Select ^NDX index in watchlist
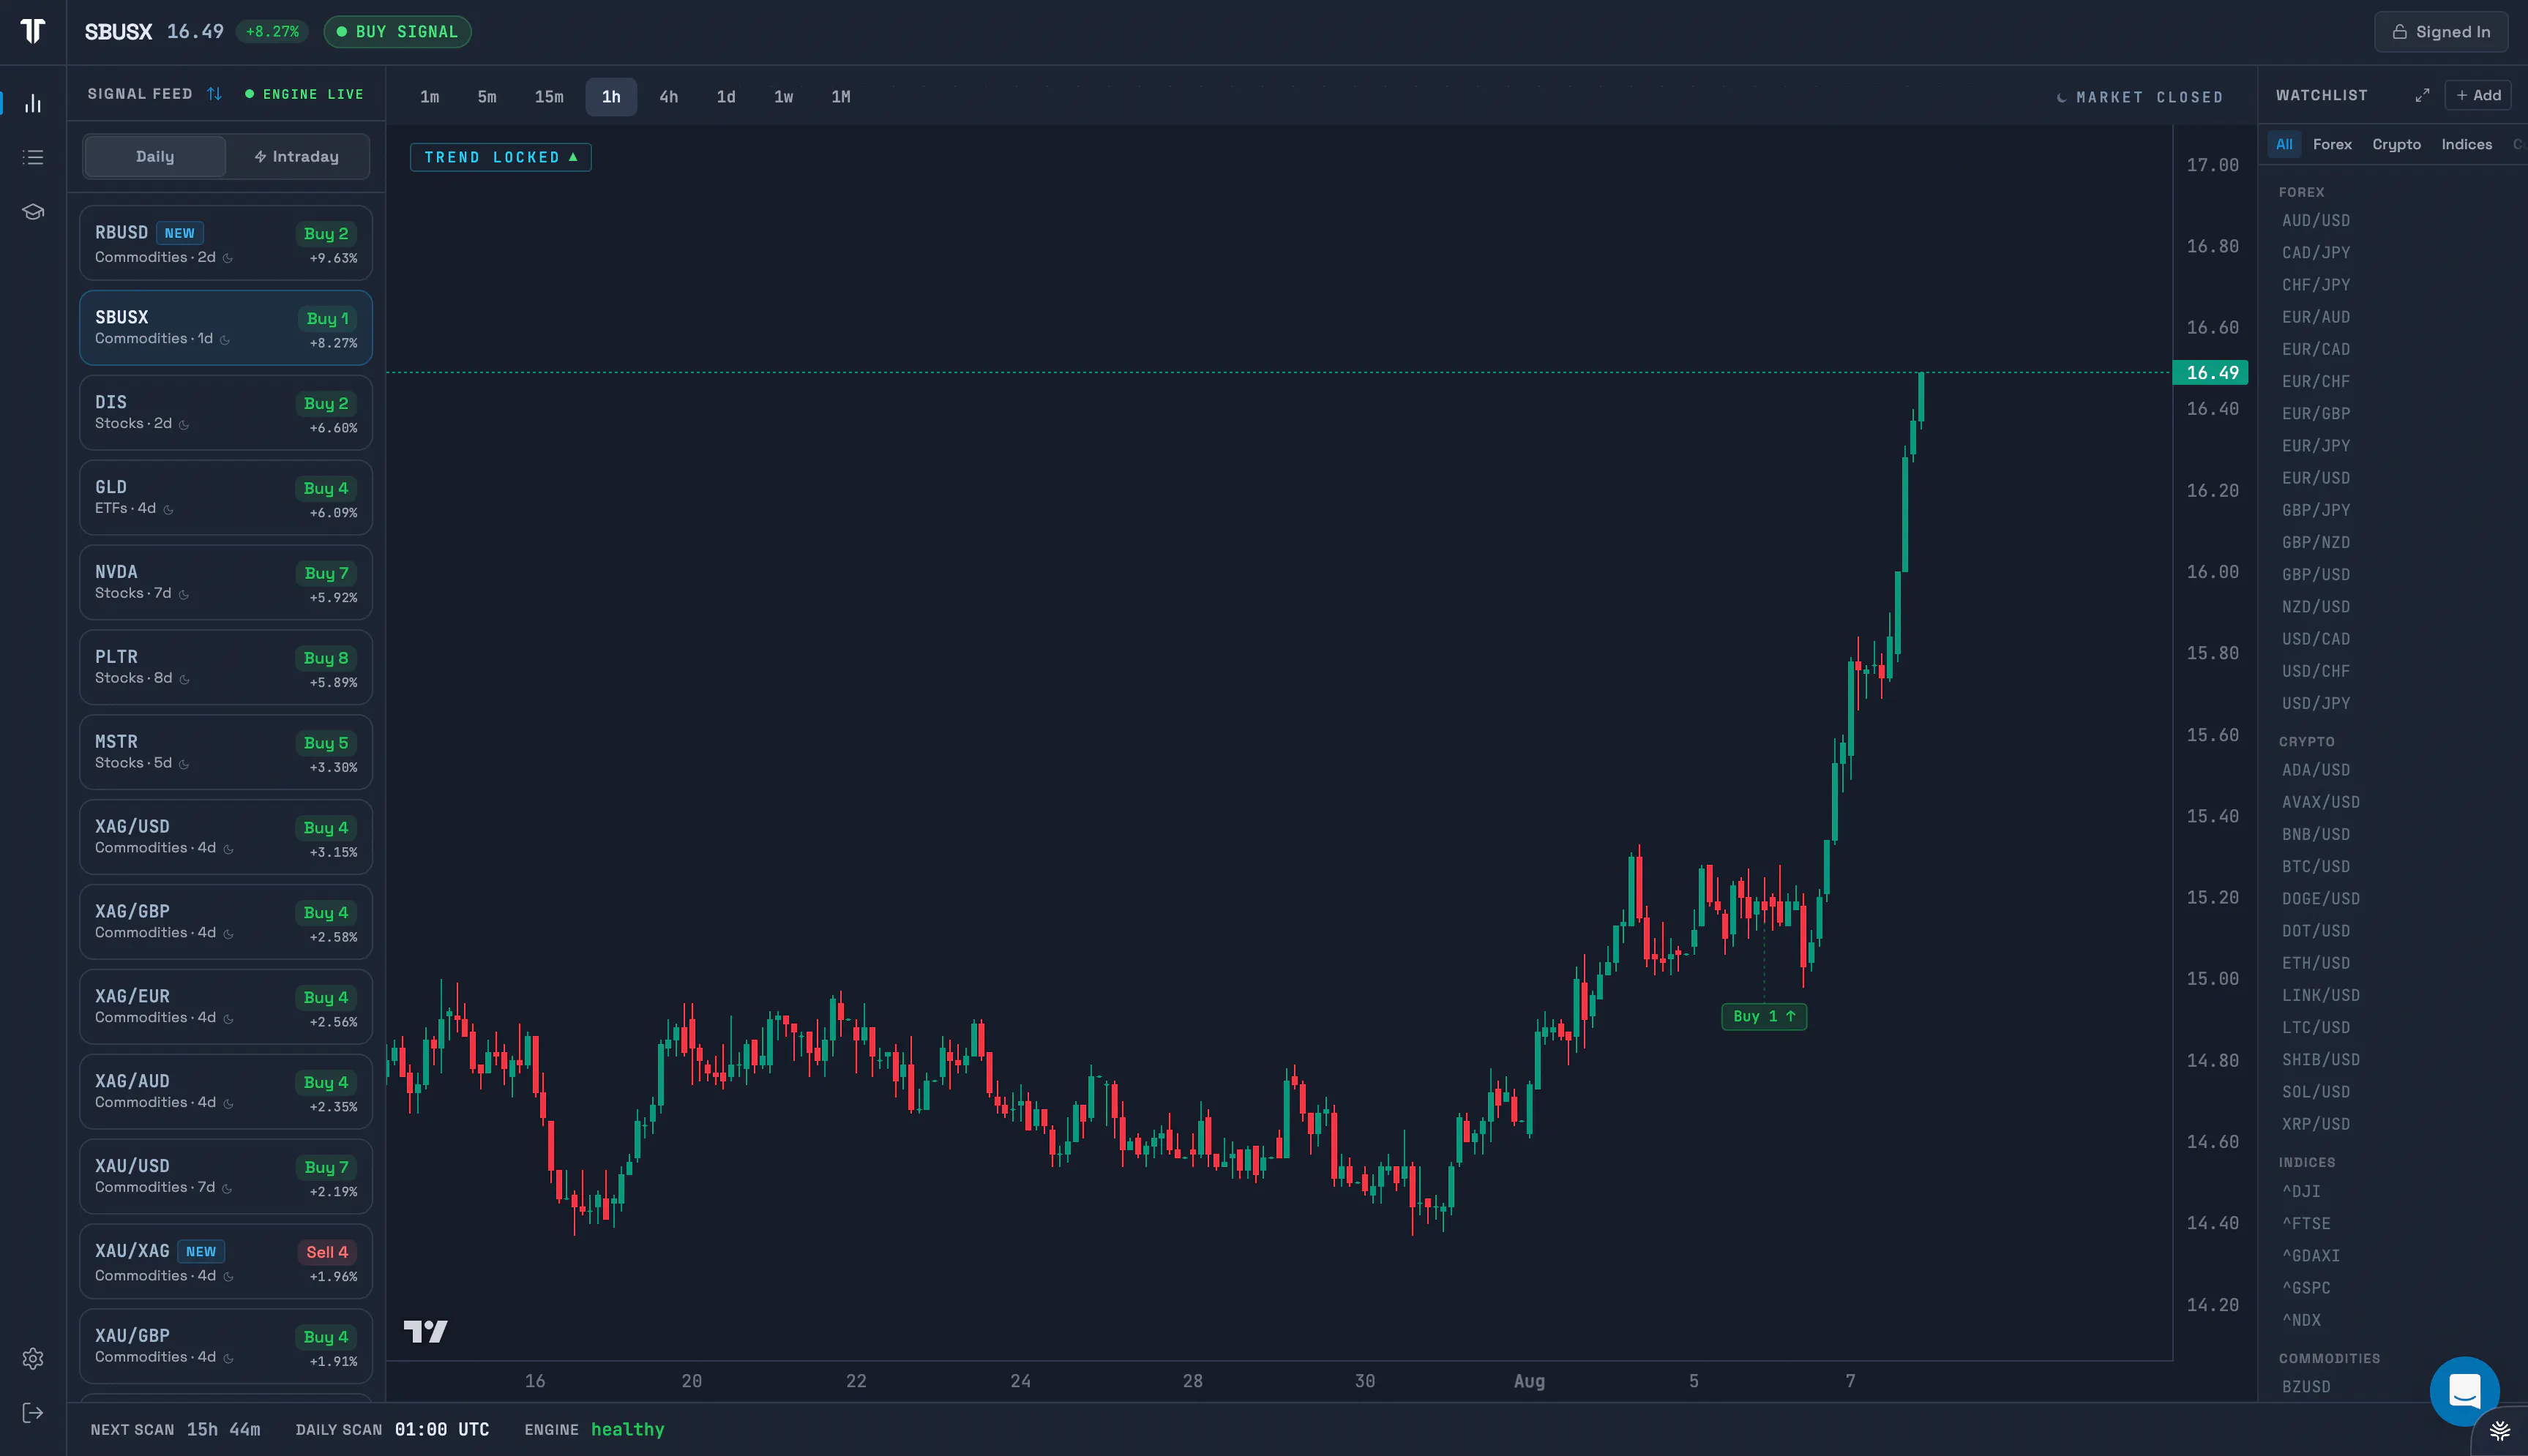2528x1456 pixels. (x=2301, y=1320)
